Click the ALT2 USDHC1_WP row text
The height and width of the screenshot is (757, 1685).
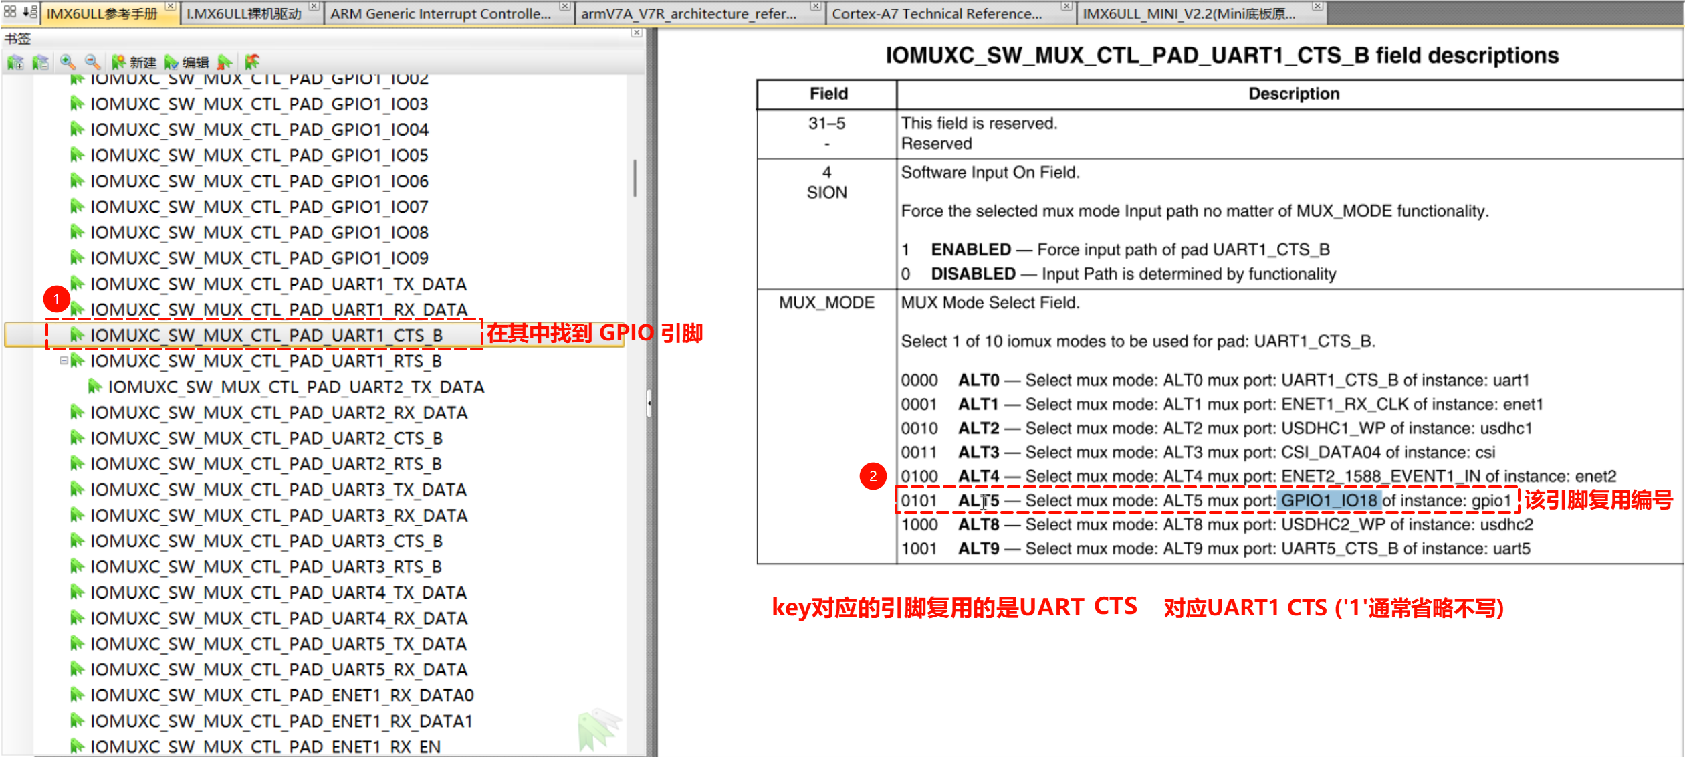coord(1216,429)
